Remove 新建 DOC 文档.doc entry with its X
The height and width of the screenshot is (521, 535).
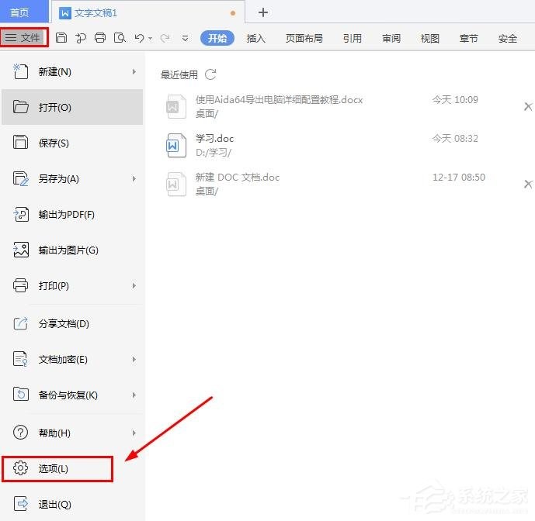(528, 185)
